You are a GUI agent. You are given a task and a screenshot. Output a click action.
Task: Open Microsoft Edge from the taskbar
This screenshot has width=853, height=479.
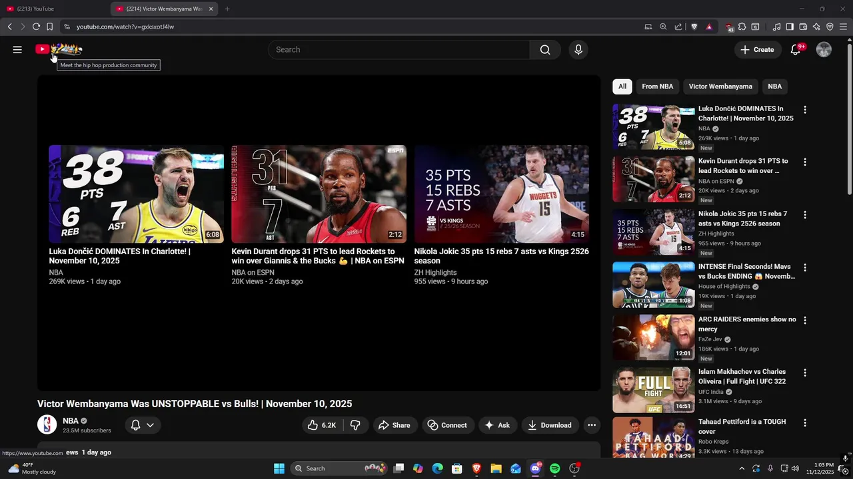click(x=437, y=468)
